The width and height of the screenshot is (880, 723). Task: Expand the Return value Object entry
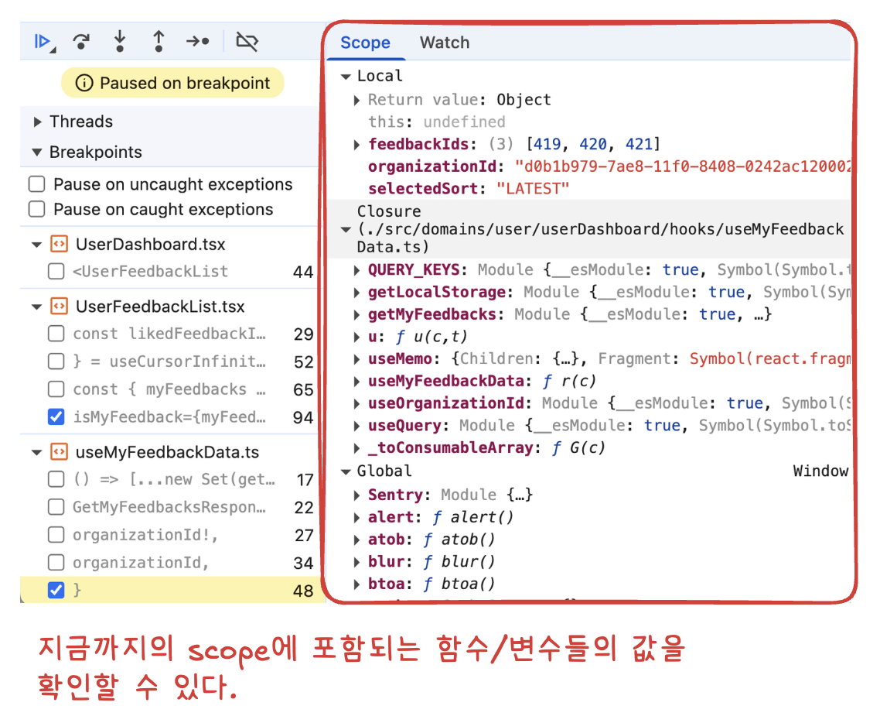[x=356, y=100]
